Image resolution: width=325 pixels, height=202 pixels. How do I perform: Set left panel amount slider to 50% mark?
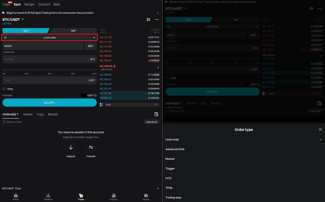pos(50,70)
